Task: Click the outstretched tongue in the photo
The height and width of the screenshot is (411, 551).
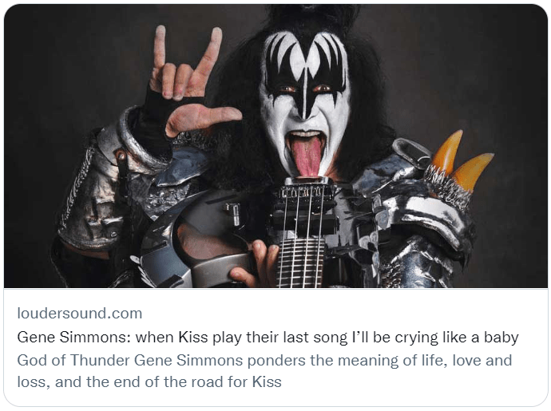Action: coord(307,156)
